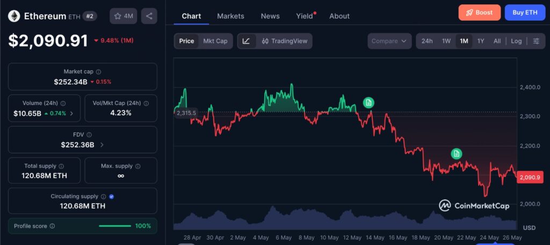Viewport: 550px width, 245px height.
Task: Expand Volume (24h) details chevron
Action: (x=72, y=114)
